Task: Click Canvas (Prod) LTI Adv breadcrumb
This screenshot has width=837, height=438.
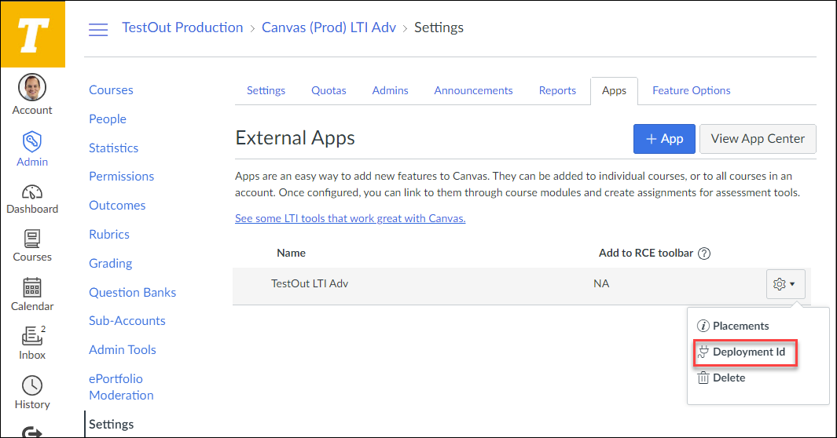Action: 329,27
